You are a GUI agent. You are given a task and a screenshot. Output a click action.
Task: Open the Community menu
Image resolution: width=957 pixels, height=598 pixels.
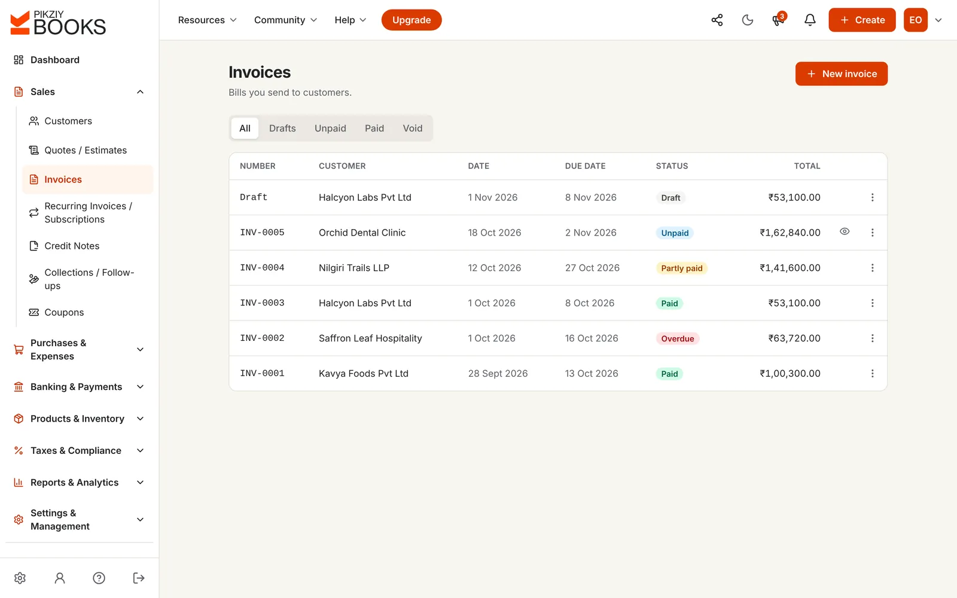[285, 20]
